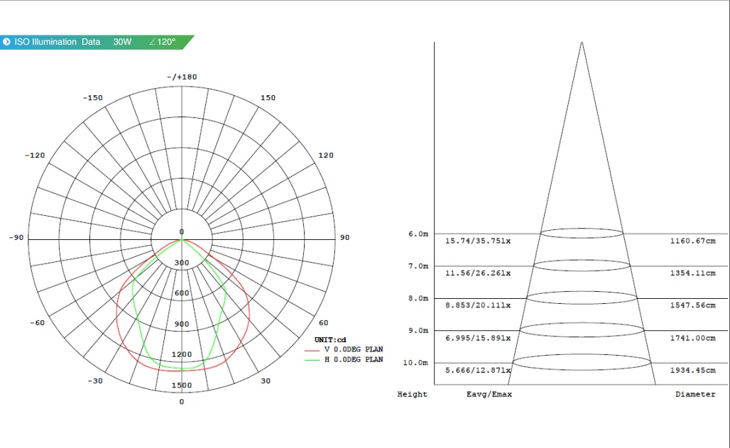
Task: Select the '1500' candela ring label
Action: [x=182, y=385]
